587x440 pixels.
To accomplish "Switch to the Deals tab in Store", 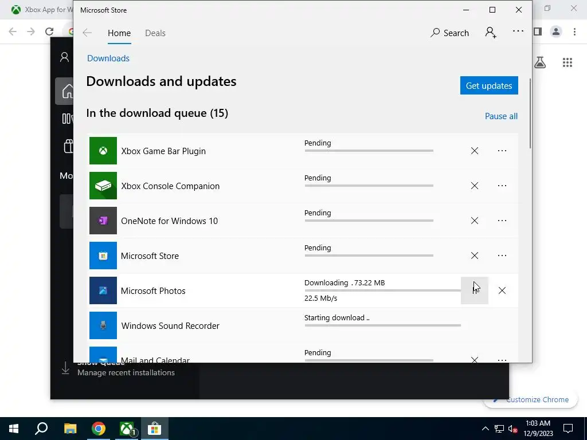I will click(x=155, y=33).
